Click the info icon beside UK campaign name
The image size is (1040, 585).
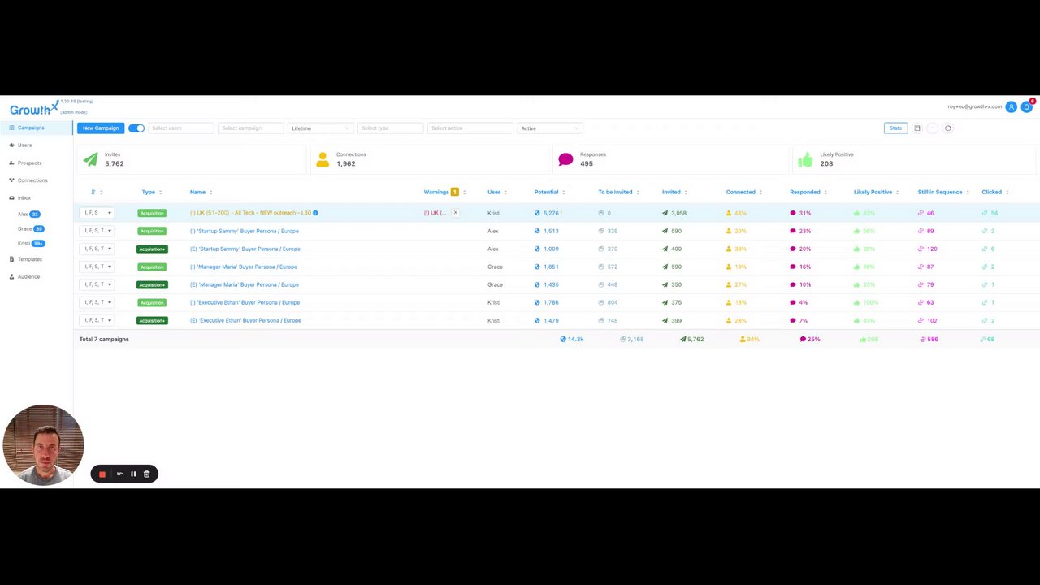(x=315, y=213)
